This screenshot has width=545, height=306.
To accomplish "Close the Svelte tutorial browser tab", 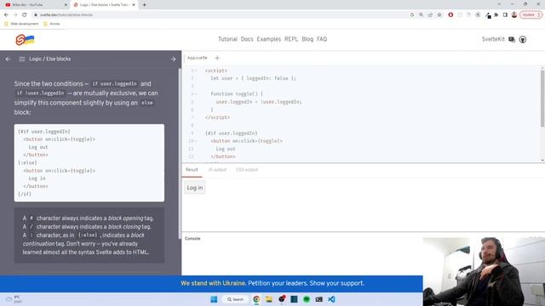I will (134, 5).
